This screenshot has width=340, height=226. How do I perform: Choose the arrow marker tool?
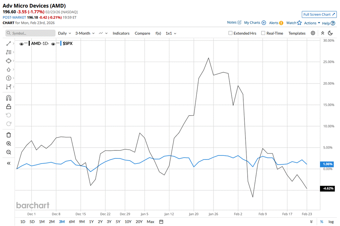[9, 69]
